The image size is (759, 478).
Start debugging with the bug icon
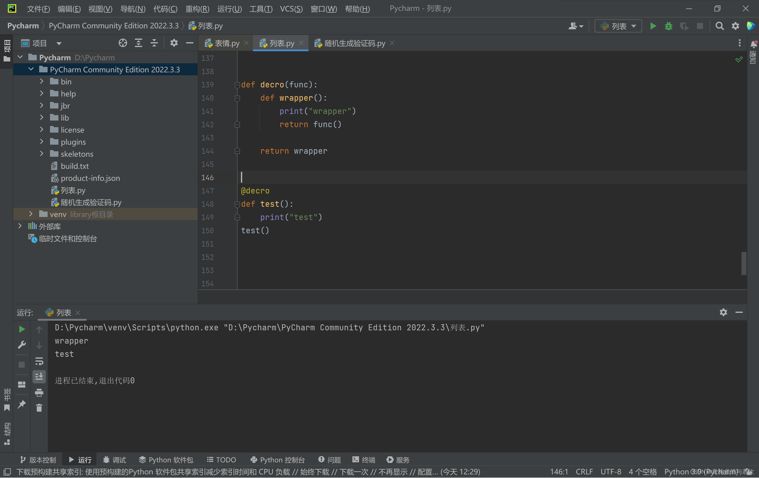669,26
